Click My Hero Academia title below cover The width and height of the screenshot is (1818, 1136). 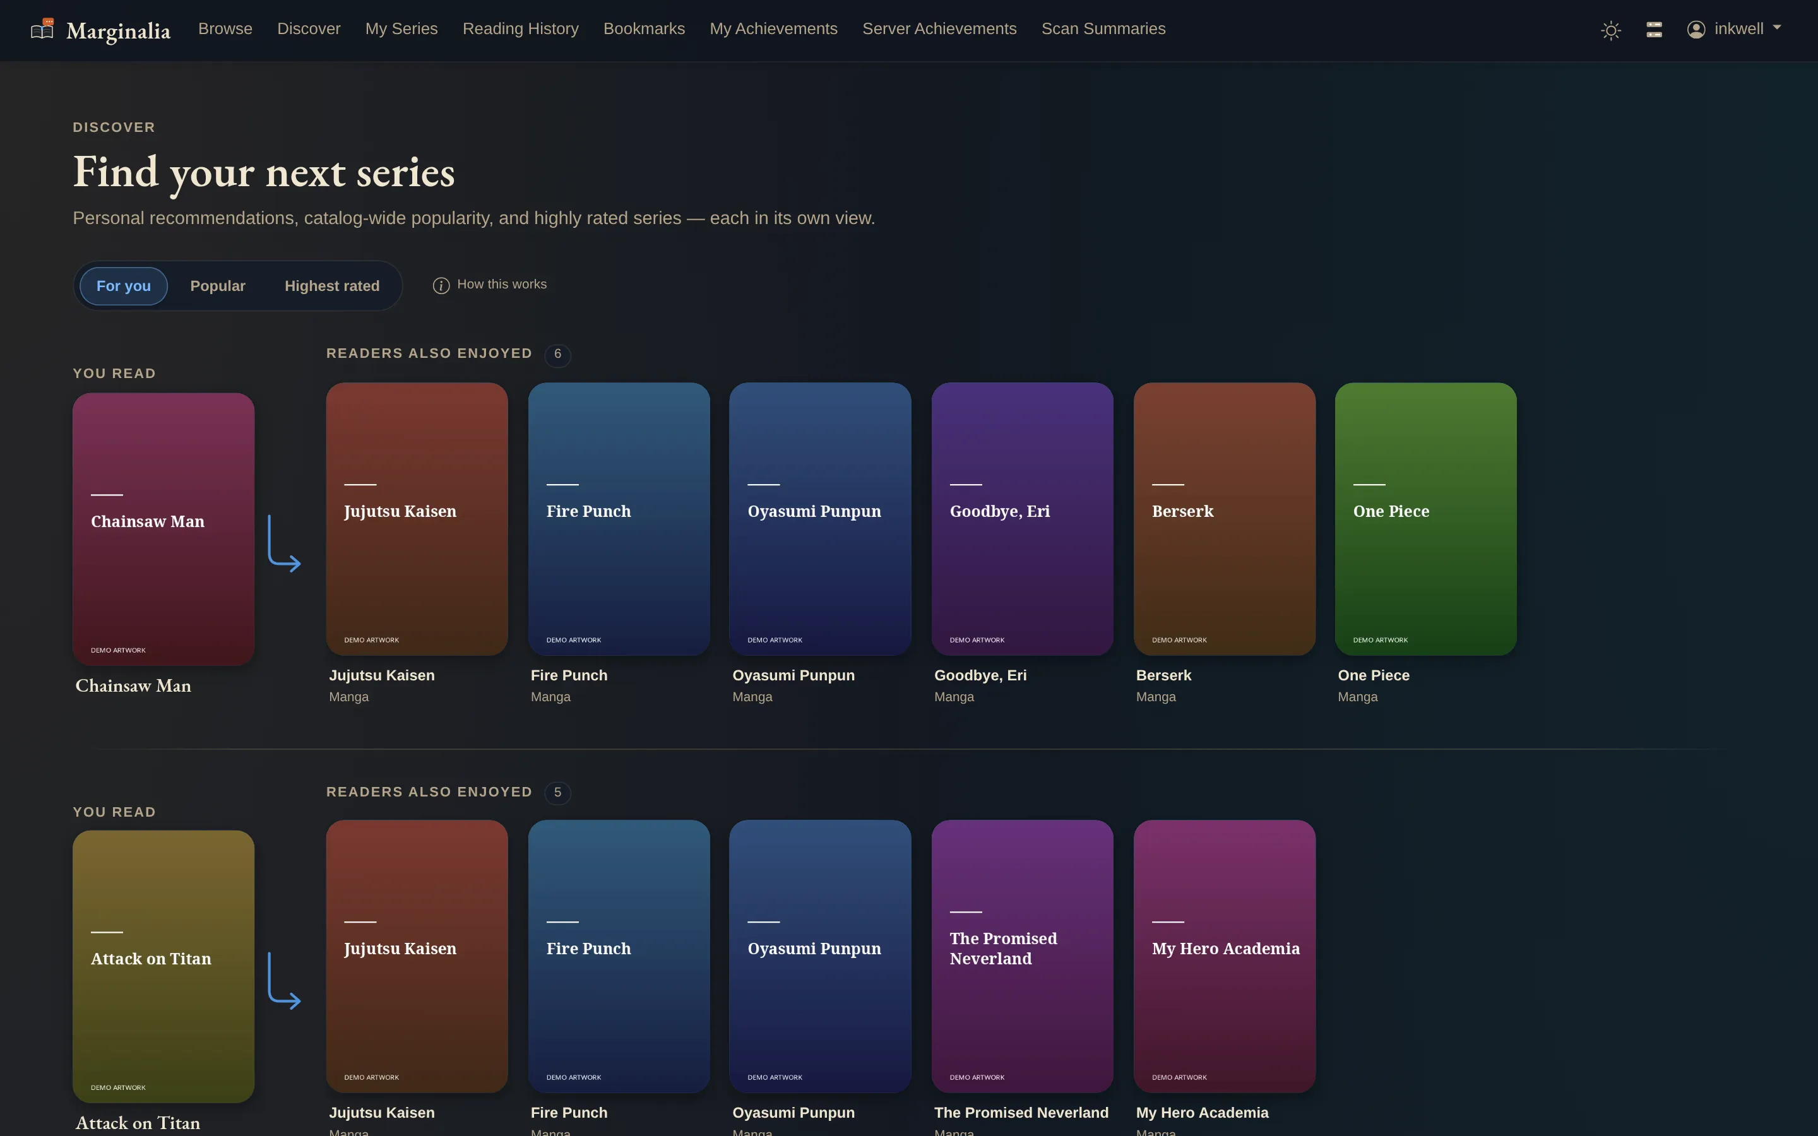(1202, 1112)
